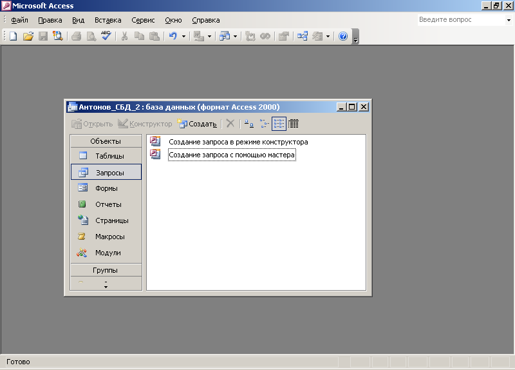Click the Script Editor icon in the toolbar
The width and height of the screenshot is (515, 370).
265,36
